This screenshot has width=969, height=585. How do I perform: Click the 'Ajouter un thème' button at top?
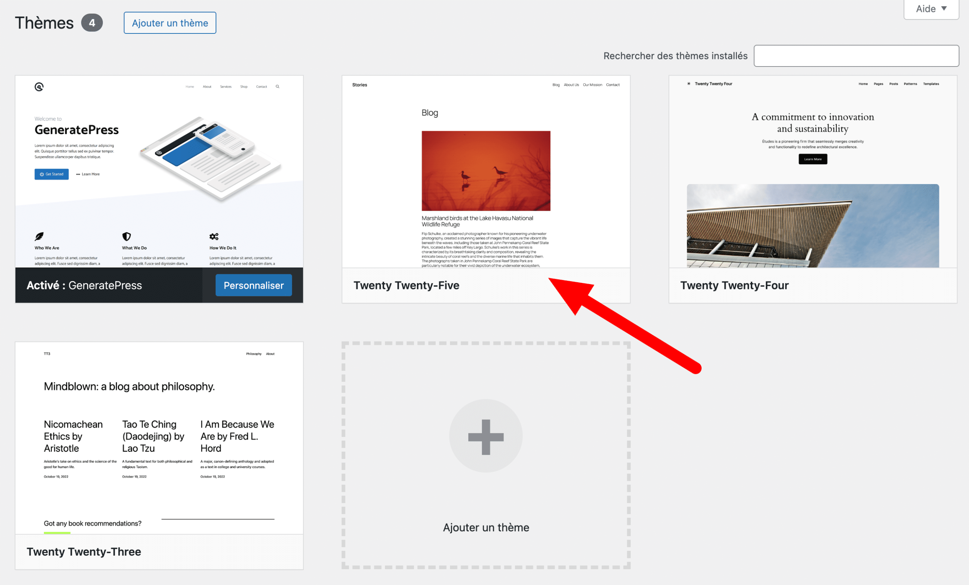[x=170, y=23]
